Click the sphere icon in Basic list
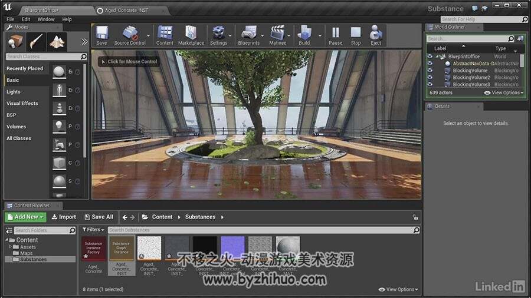531x298 pixels. (59, 72)
